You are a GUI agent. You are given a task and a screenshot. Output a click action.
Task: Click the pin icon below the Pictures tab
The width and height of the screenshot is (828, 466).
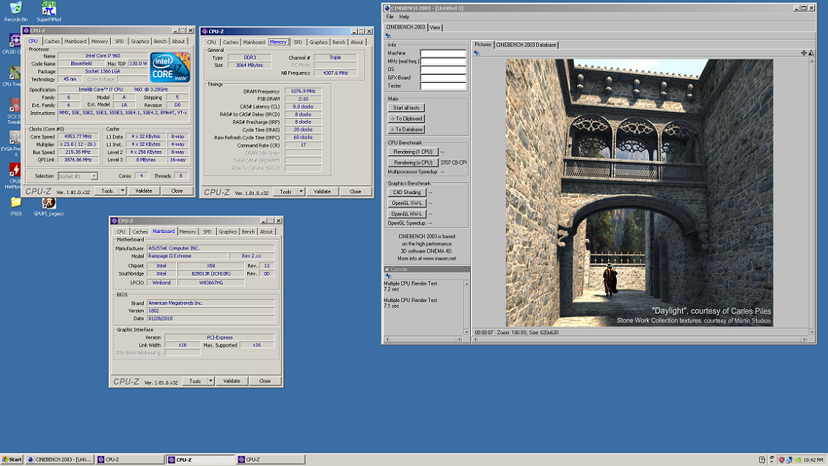pyautogui.click(x=476, y=53)
